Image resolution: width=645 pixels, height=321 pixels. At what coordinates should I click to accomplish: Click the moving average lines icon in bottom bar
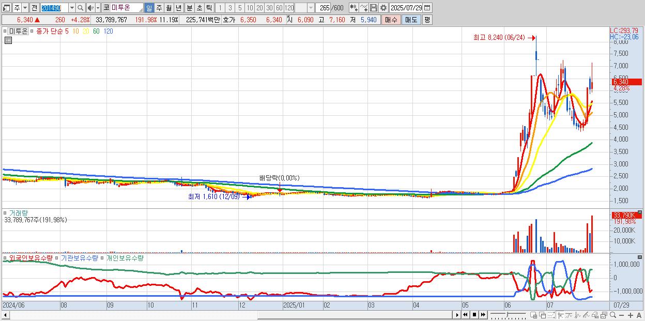[569, 315]
